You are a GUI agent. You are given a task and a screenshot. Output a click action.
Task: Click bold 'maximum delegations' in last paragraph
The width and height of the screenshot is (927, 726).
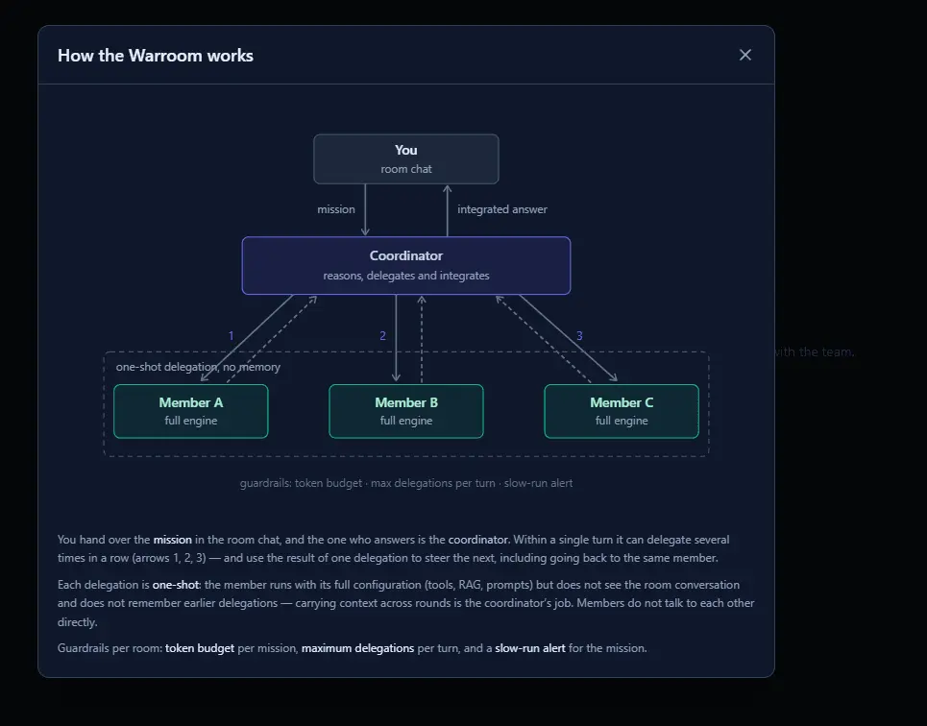pos(357,648)
